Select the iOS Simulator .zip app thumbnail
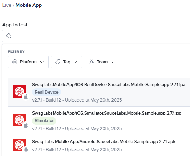The width and height of the screenshot is (190, 156). [19, 120]
